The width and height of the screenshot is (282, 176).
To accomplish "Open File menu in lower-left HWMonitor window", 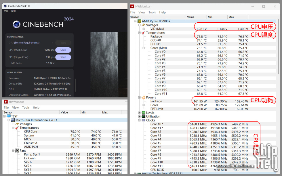I will click(6, 107).
